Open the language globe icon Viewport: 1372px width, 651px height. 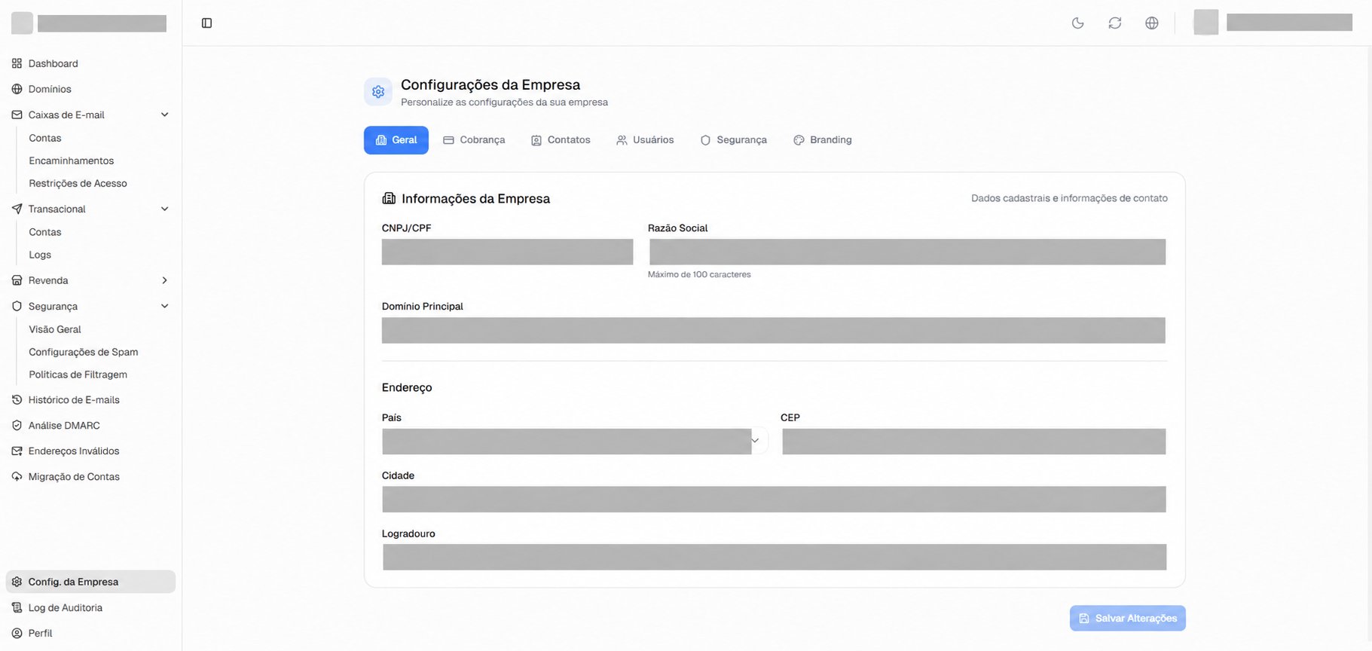pos(1151,23)
